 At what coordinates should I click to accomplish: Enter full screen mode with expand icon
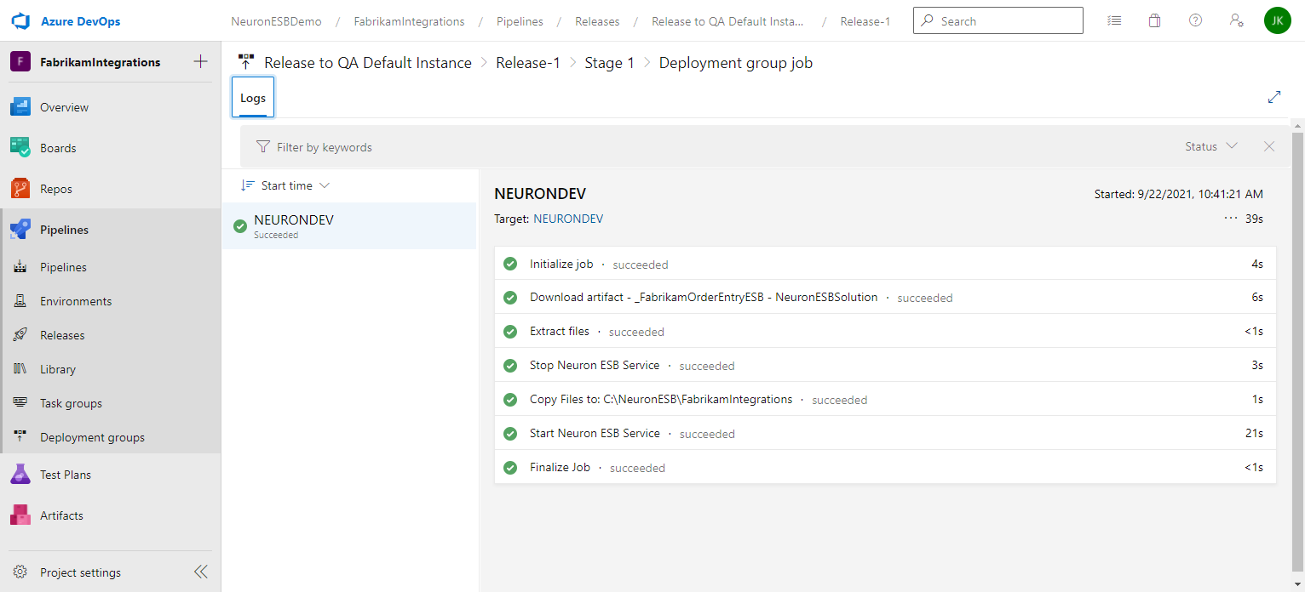coord(1274,97)
